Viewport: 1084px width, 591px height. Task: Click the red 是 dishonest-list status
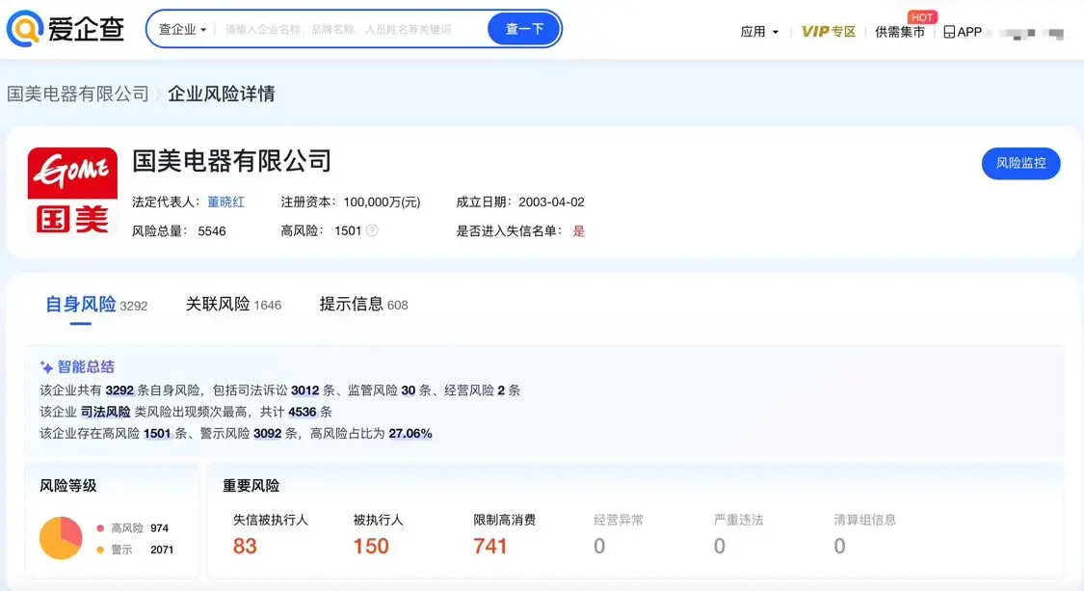click(x=579, y=231)
